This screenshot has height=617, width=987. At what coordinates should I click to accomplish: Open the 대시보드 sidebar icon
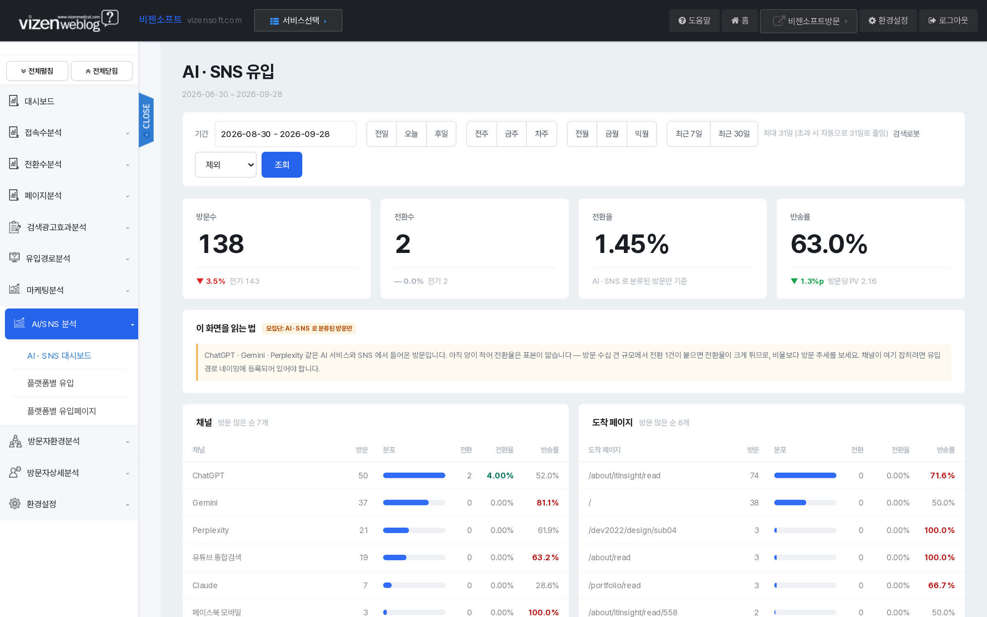14,101
